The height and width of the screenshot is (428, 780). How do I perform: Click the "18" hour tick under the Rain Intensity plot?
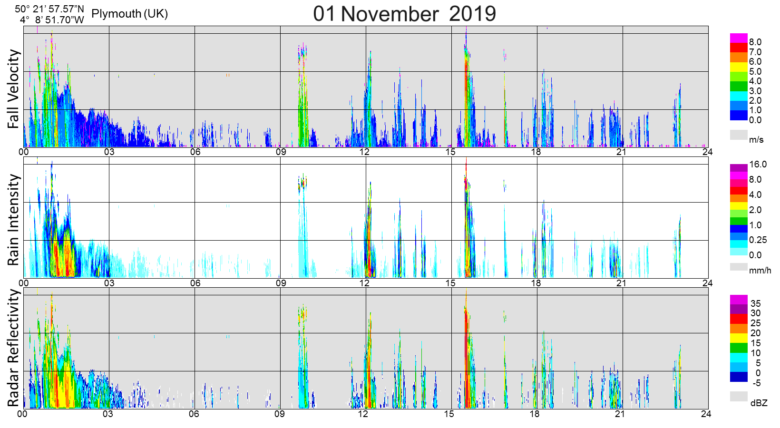click(536, 283)
